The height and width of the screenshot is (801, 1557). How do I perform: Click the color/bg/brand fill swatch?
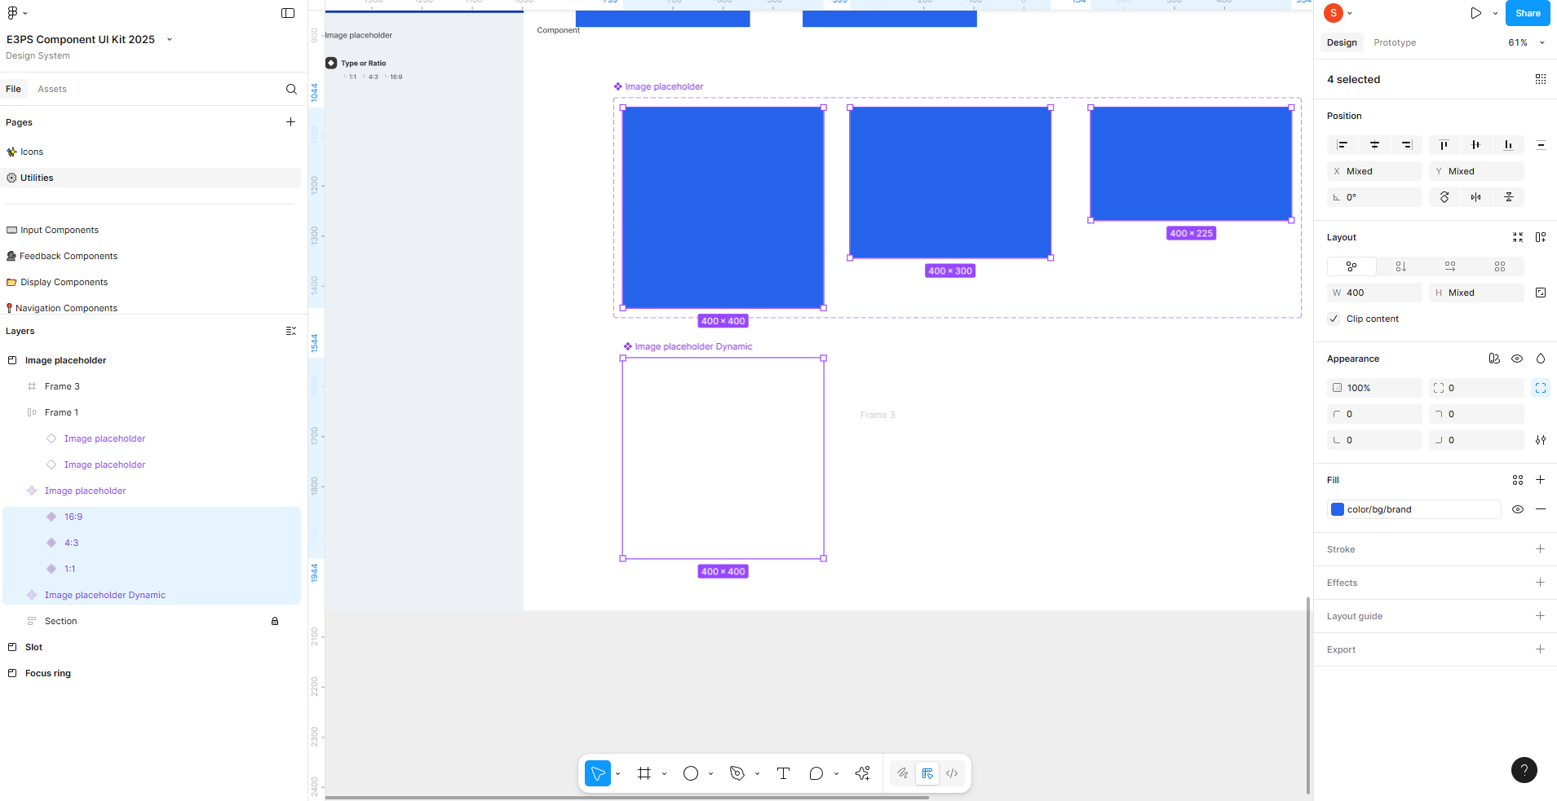tap(1338, 509)
